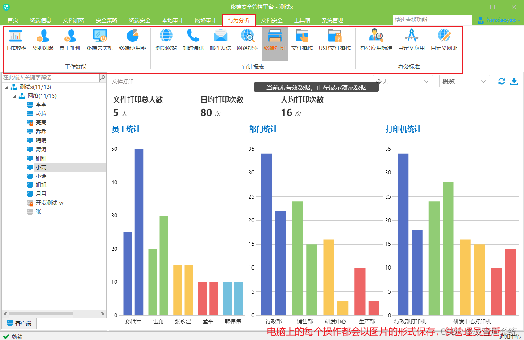Select offline terminal 张
The height and width of the screenshot is (340, 524).
pyautogui.click(x=38, y=212)
